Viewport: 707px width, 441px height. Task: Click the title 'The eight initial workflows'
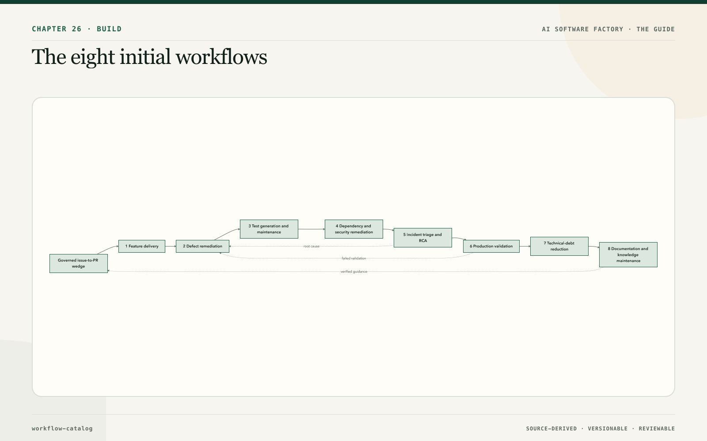[x=149, y=57]
